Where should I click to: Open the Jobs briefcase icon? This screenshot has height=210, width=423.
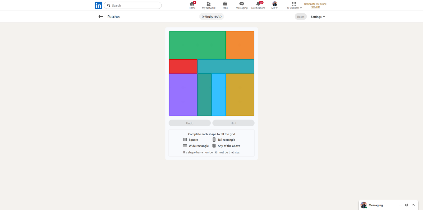[x=225, y=4]
